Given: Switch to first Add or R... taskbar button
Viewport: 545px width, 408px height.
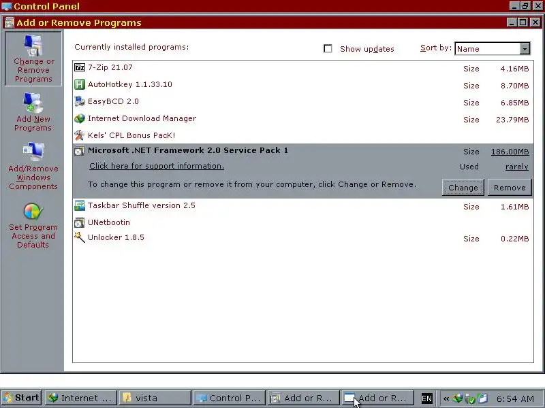Looking at the screenshot, I should coord(304,398).
